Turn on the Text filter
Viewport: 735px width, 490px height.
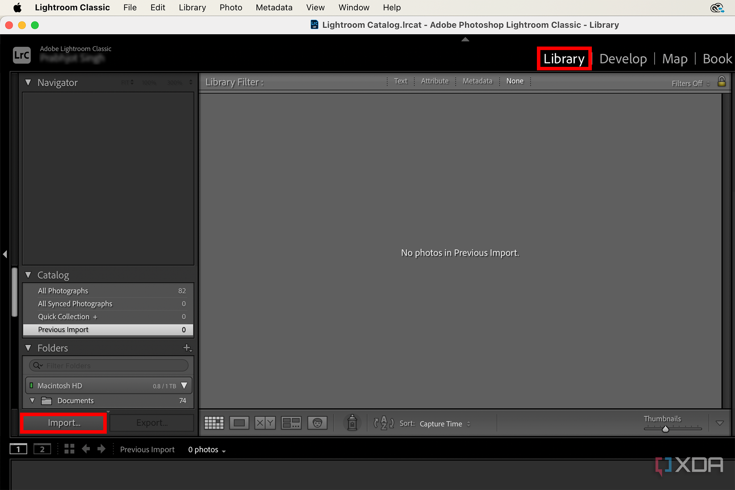coord(400,81)
